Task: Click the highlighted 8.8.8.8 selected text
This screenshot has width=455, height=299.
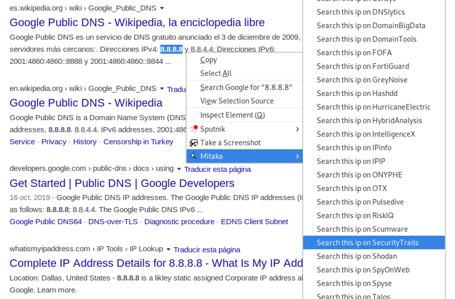Action: click(x=171, y=49)
